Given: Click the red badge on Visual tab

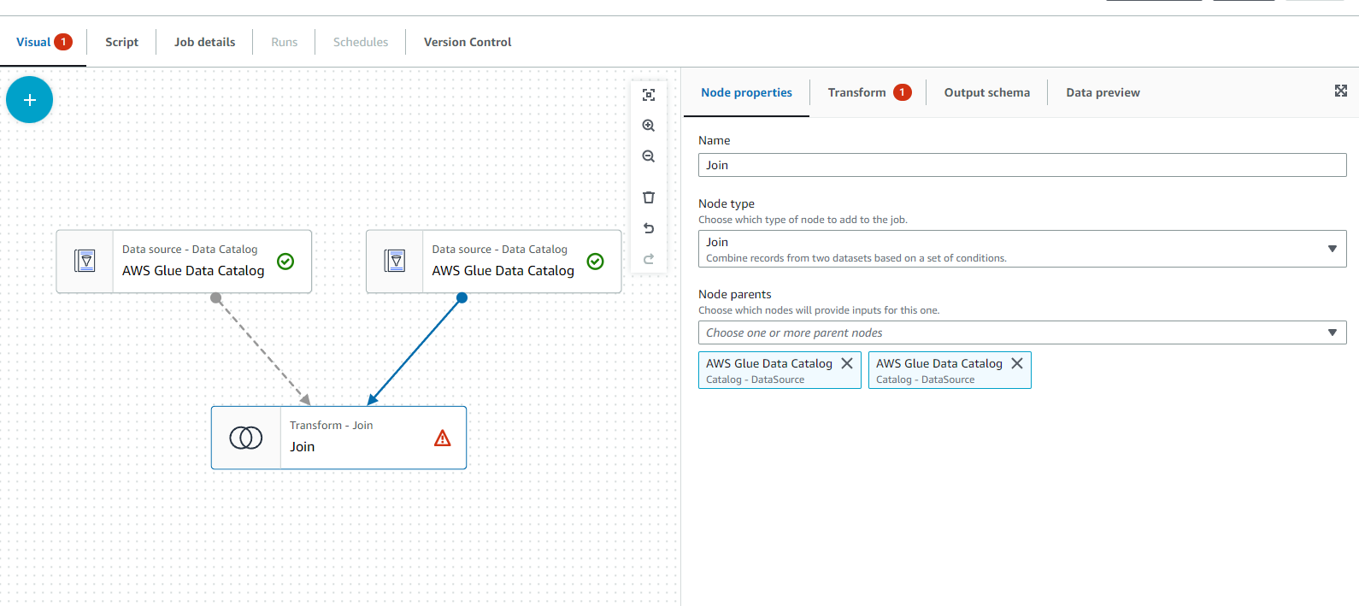Looking at the screenshot, I should (x=63, y=42).
